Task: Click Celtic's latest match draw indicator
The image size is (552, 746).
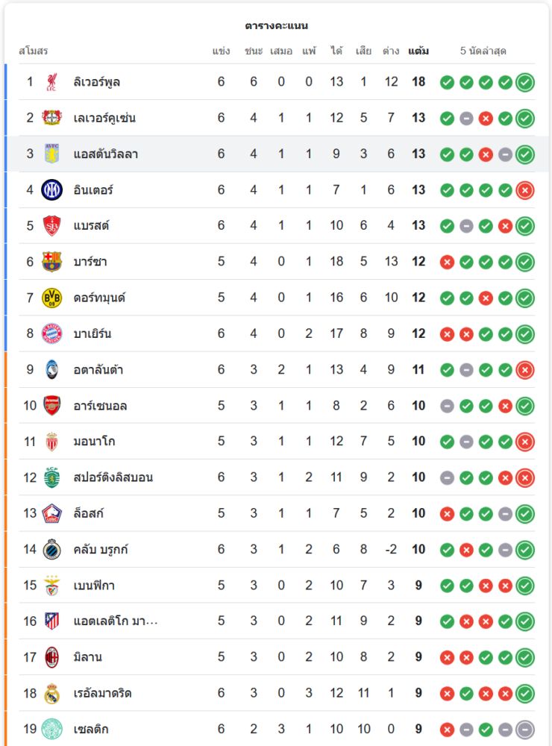Action: pos(525,730)
